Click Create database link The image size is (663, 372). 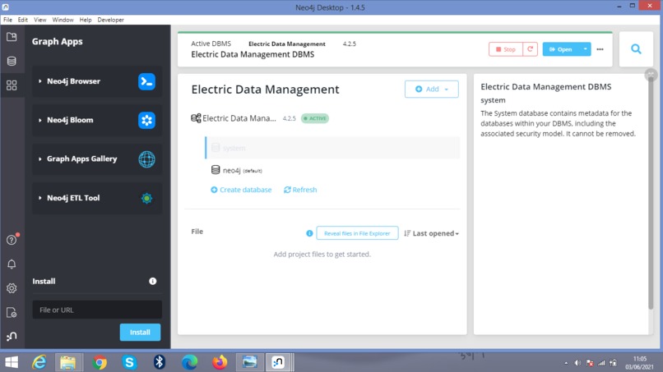(x=241, y=190)
